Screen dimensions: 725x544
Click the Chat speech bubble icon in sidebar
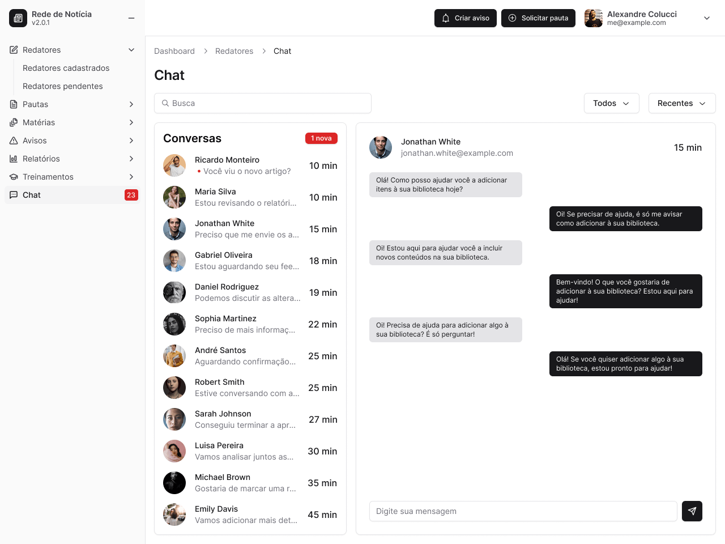click(x=12, y=195)
